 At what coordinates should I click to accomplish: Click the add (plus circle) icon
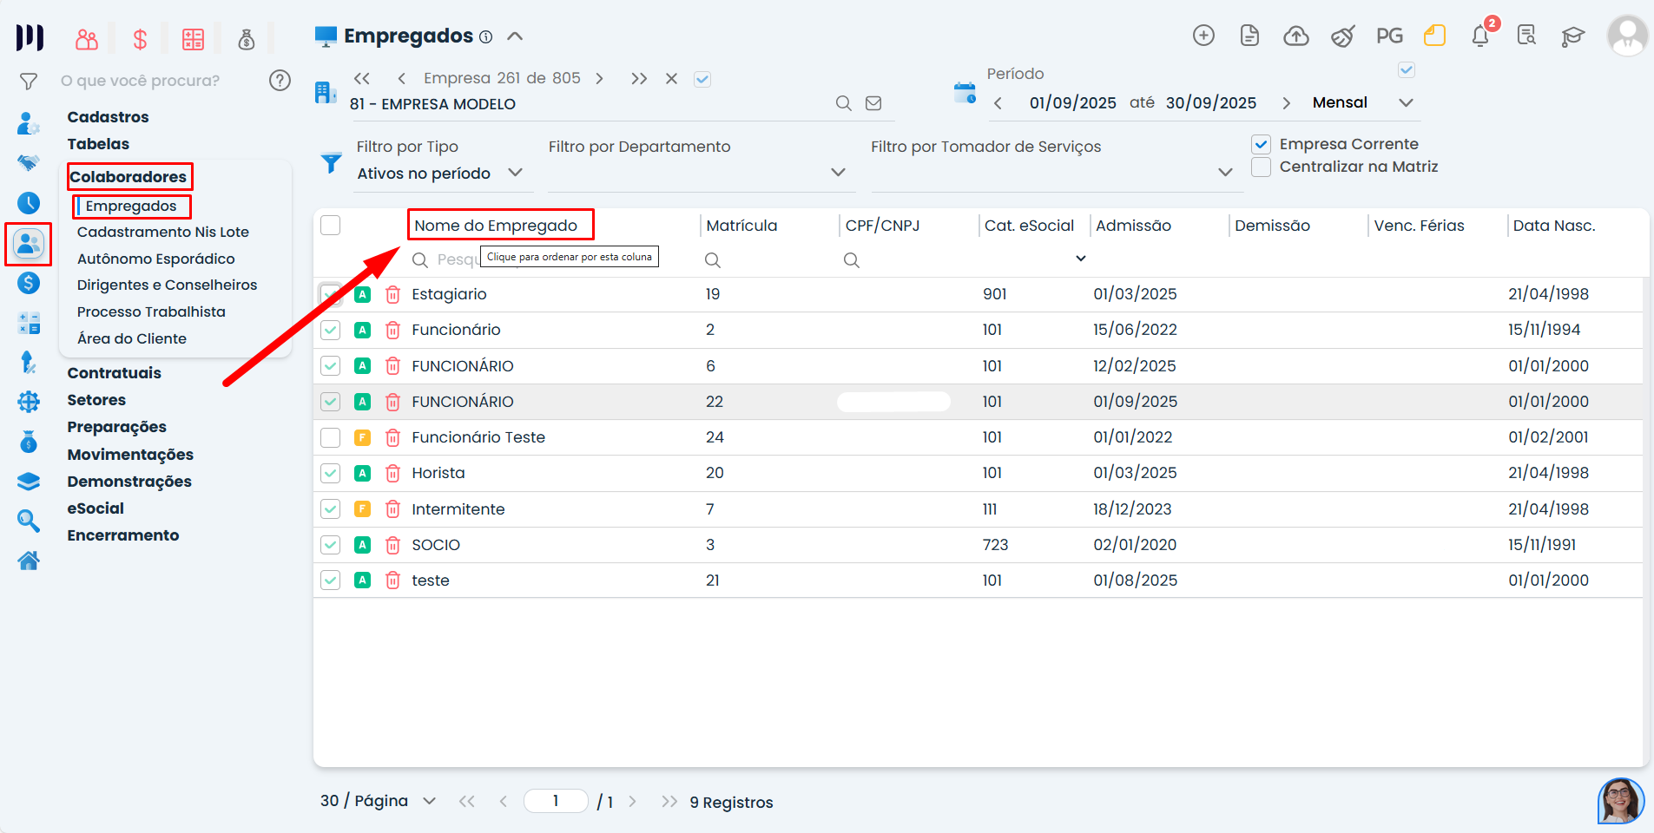(1203, 36)
